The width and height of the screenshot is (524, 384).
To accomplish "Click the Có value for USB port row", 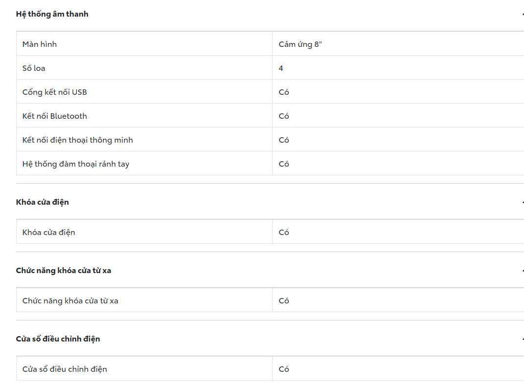I will [284, 92].
